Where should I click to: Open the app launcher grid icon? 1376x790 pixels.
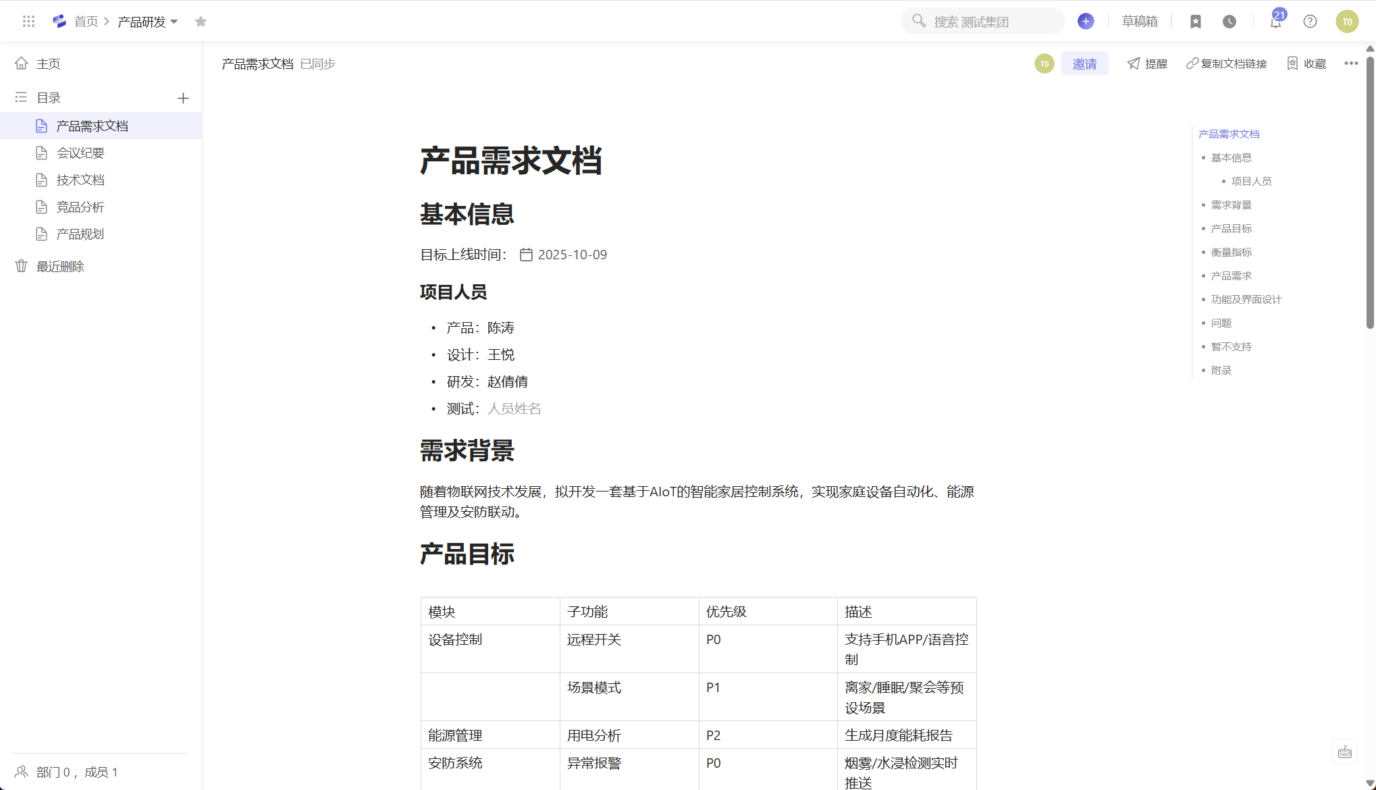tap(28, 21)
